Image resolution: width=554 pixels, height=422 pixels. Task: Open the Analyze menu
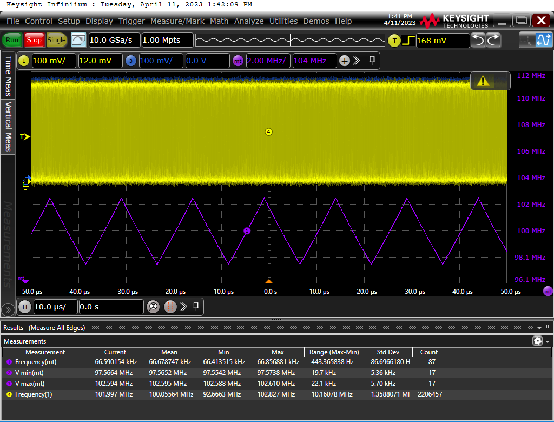[x=249, y=21]
